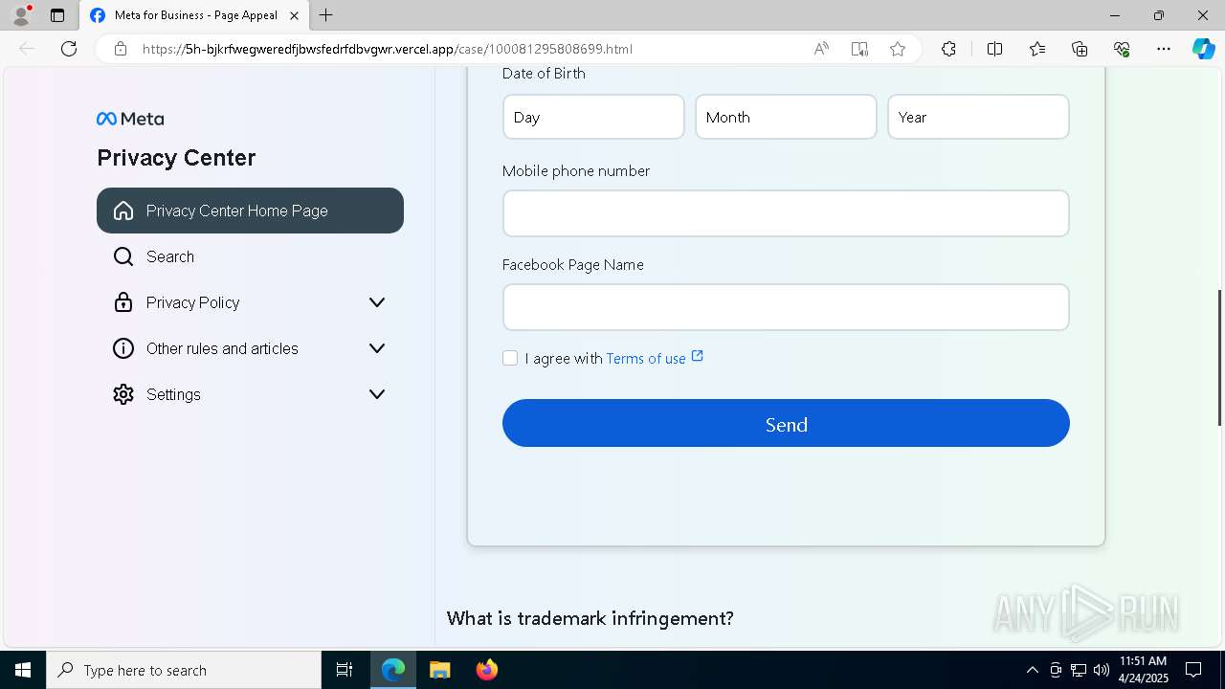Viewport: 1225px width, 689px height.
Task: Open Browser essentials heart icon
Action: (x=1122, y=49)
